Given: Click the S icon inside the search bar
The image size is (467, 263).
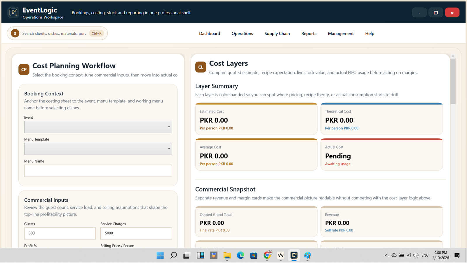Looking at the screenshot, I should tap(15, 33).
